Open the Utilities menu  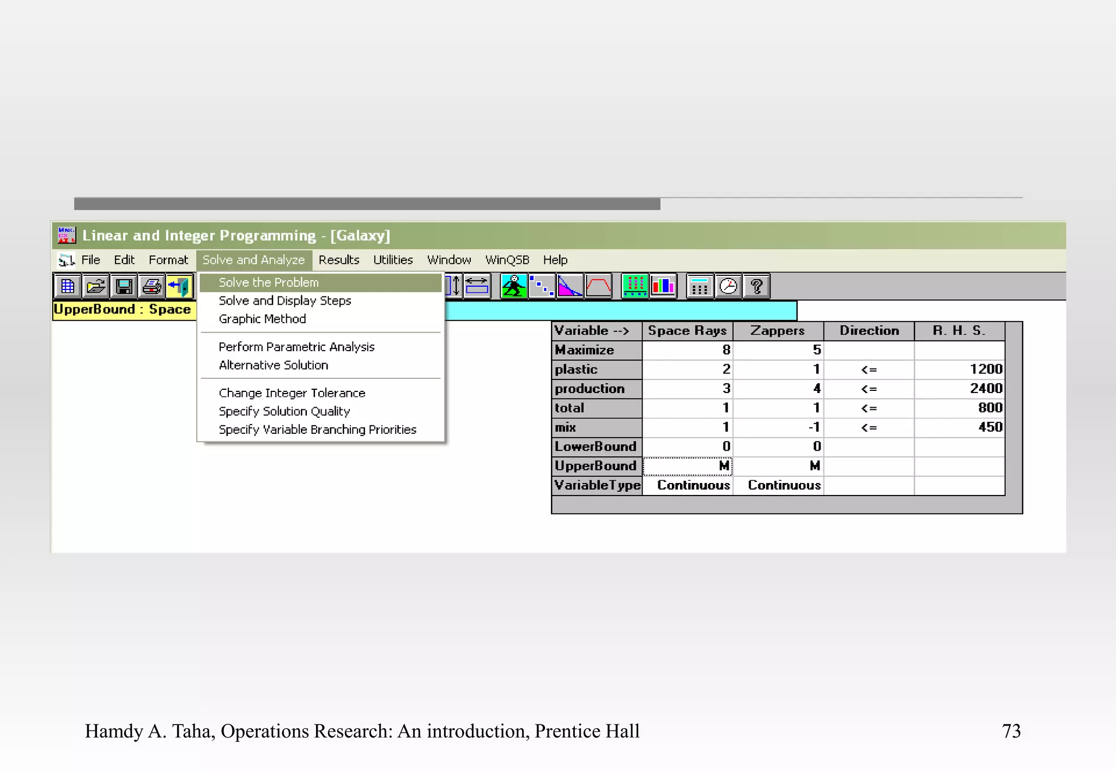[392, 260]
